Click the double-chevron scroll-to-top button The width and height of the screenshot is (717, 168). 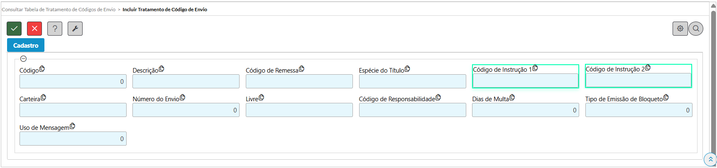(x=710, y=159)
